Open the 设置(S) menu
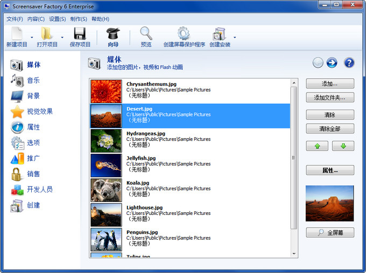Viewport: 366px width, 273px height. tap(58, 19)
